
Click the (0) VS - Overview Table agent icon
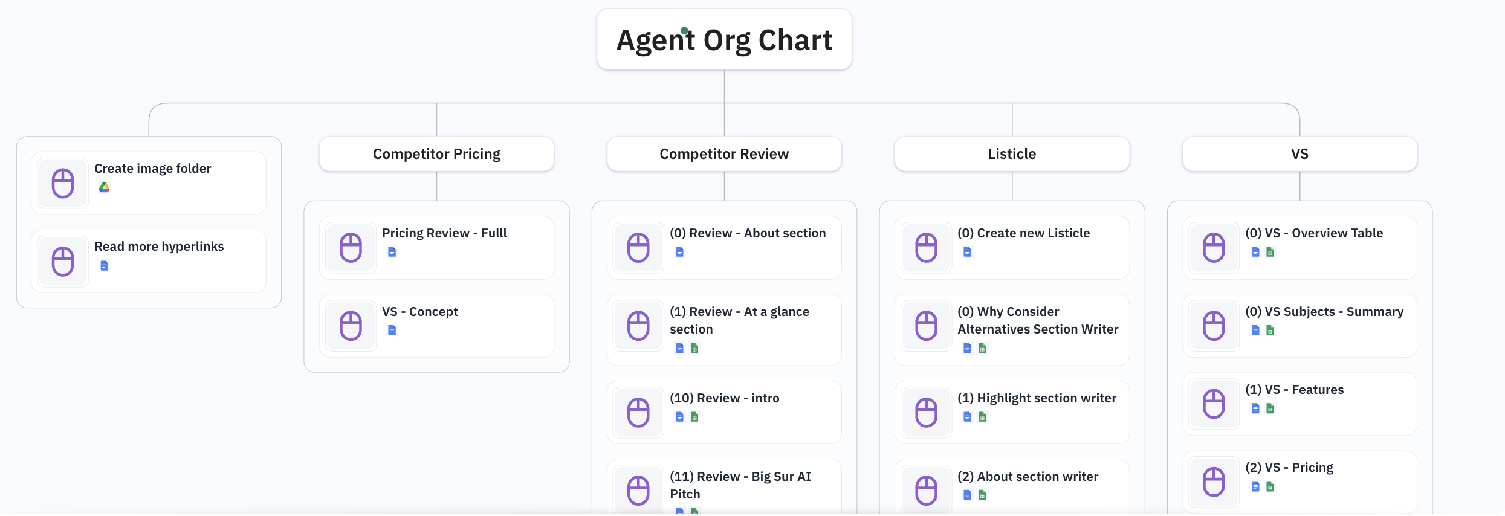pyautogui.click(x=1214, y=248)
